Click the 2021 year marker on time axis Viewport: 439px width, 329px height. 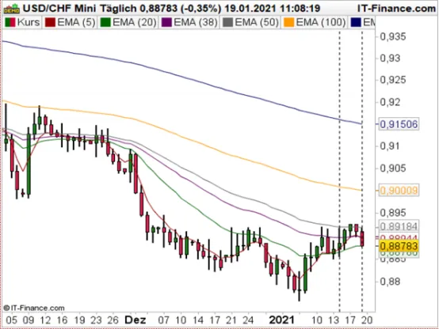(281, 320)
